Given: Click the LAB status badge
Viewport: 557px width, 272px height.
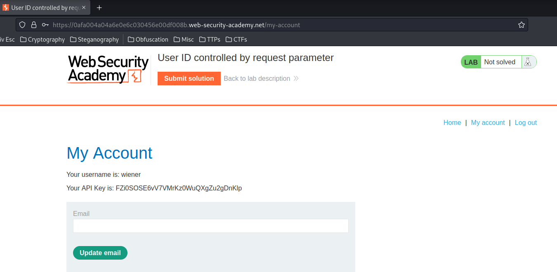Looking at the screenshot, I should coord(471,62).
